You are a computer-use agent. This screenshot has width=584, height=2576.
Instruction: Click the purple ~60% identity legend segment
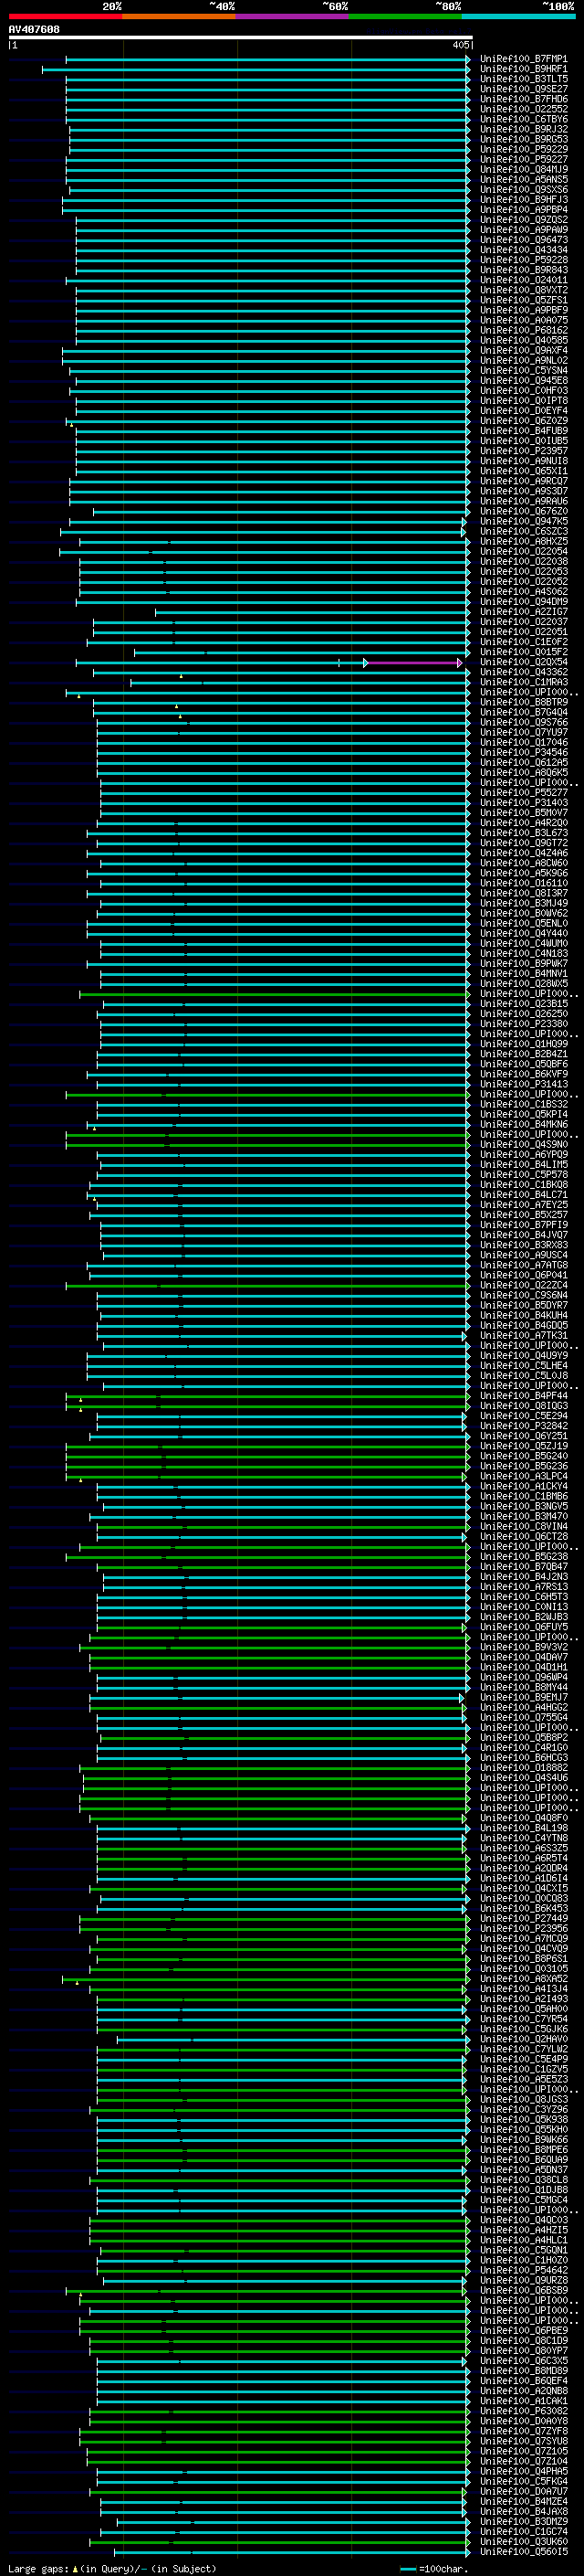tap(293, 16)
